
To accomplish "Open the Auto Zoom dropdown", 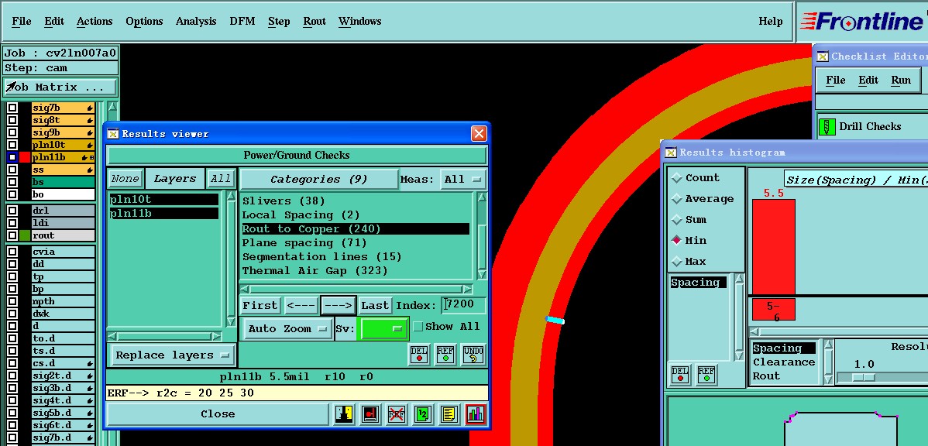I will pyautogui.click(x=287, y=329).
